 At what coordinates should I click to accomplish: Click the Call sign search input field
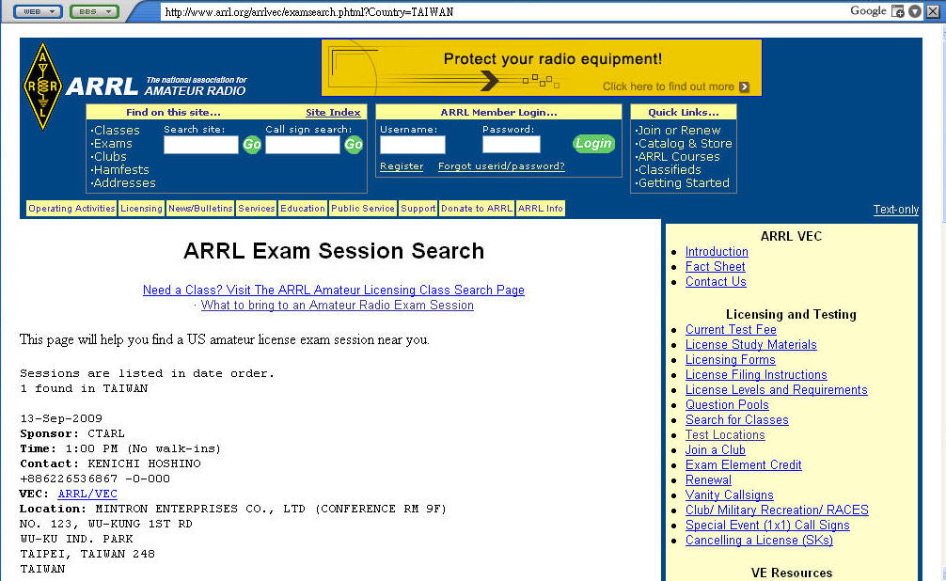[303, 145]
